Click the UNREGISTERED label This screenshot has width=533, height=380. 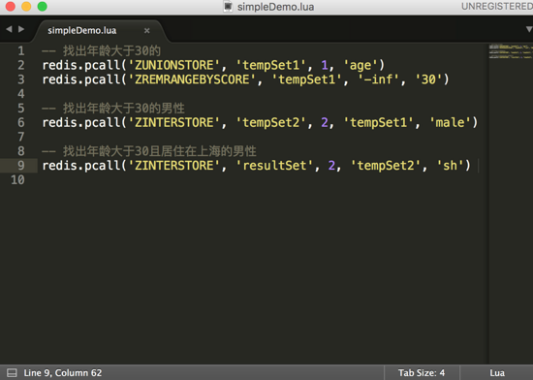[497, 7]
